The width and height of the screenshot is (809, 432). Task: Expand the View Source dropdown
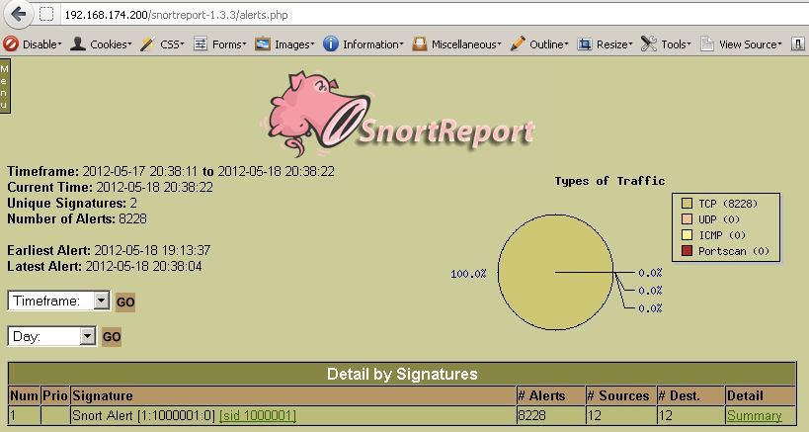point(751,44)
